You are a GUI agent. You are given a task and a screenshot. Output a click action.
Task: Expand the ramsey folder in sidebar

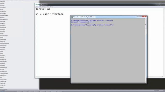(x=3, y=55)
